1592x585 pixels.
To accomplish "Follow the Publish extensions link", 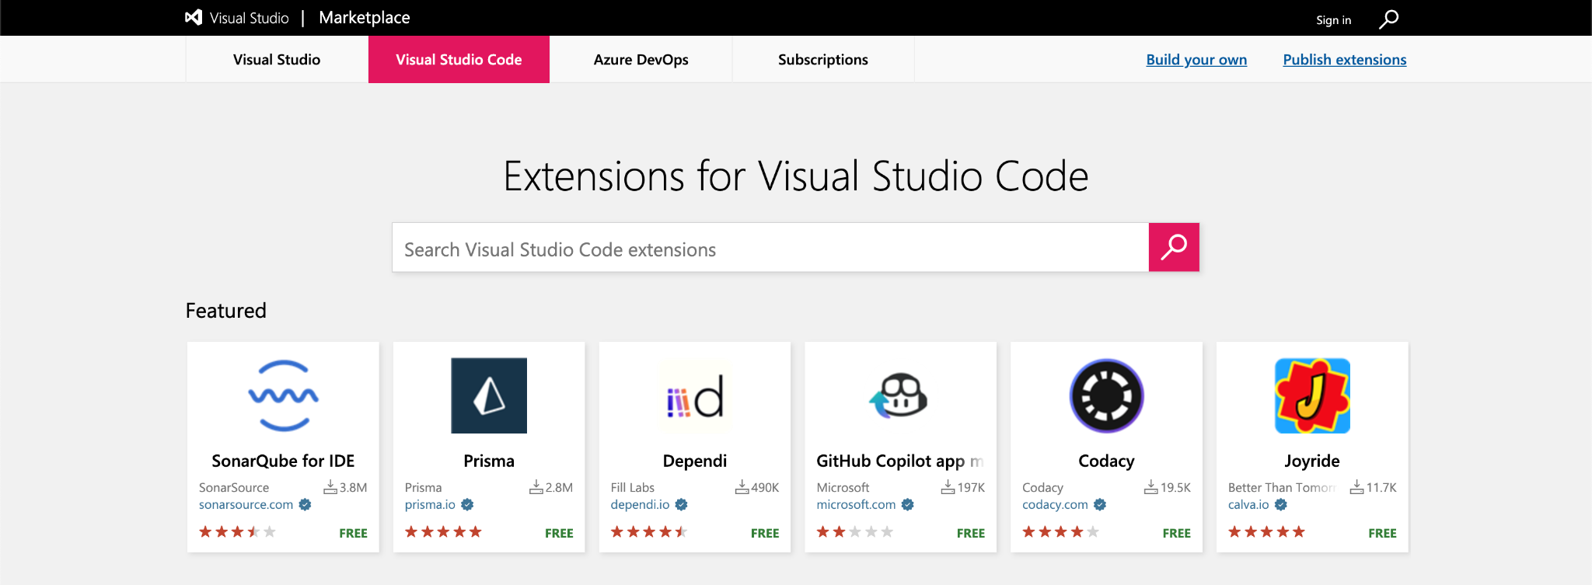I will [1344, 60].
